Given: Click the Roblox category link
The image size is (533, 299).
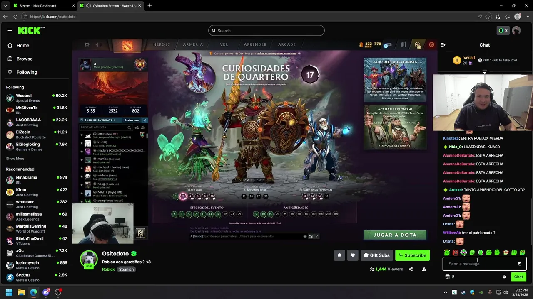Looking at the screenshot, I should point(108,270).
